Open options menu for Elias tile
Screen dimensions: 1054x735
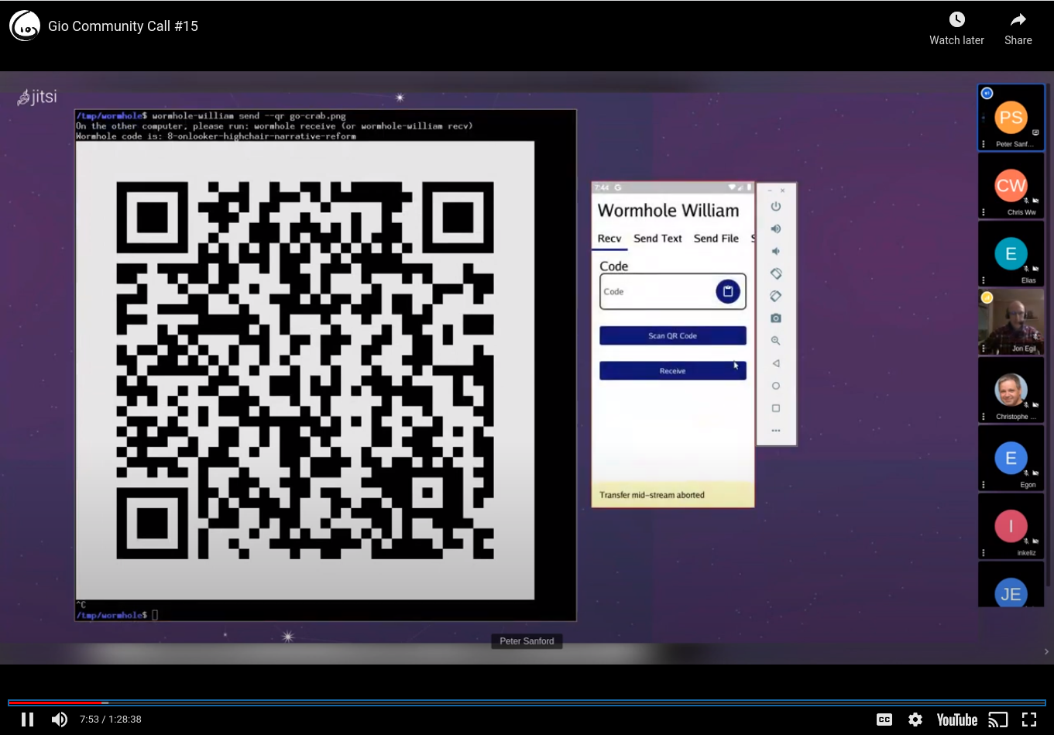(x=984, y=280)
